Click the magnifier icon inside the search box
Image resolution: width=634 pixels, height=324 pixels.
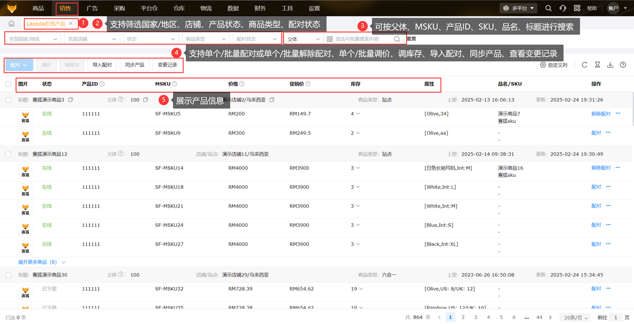click(397, 39)
